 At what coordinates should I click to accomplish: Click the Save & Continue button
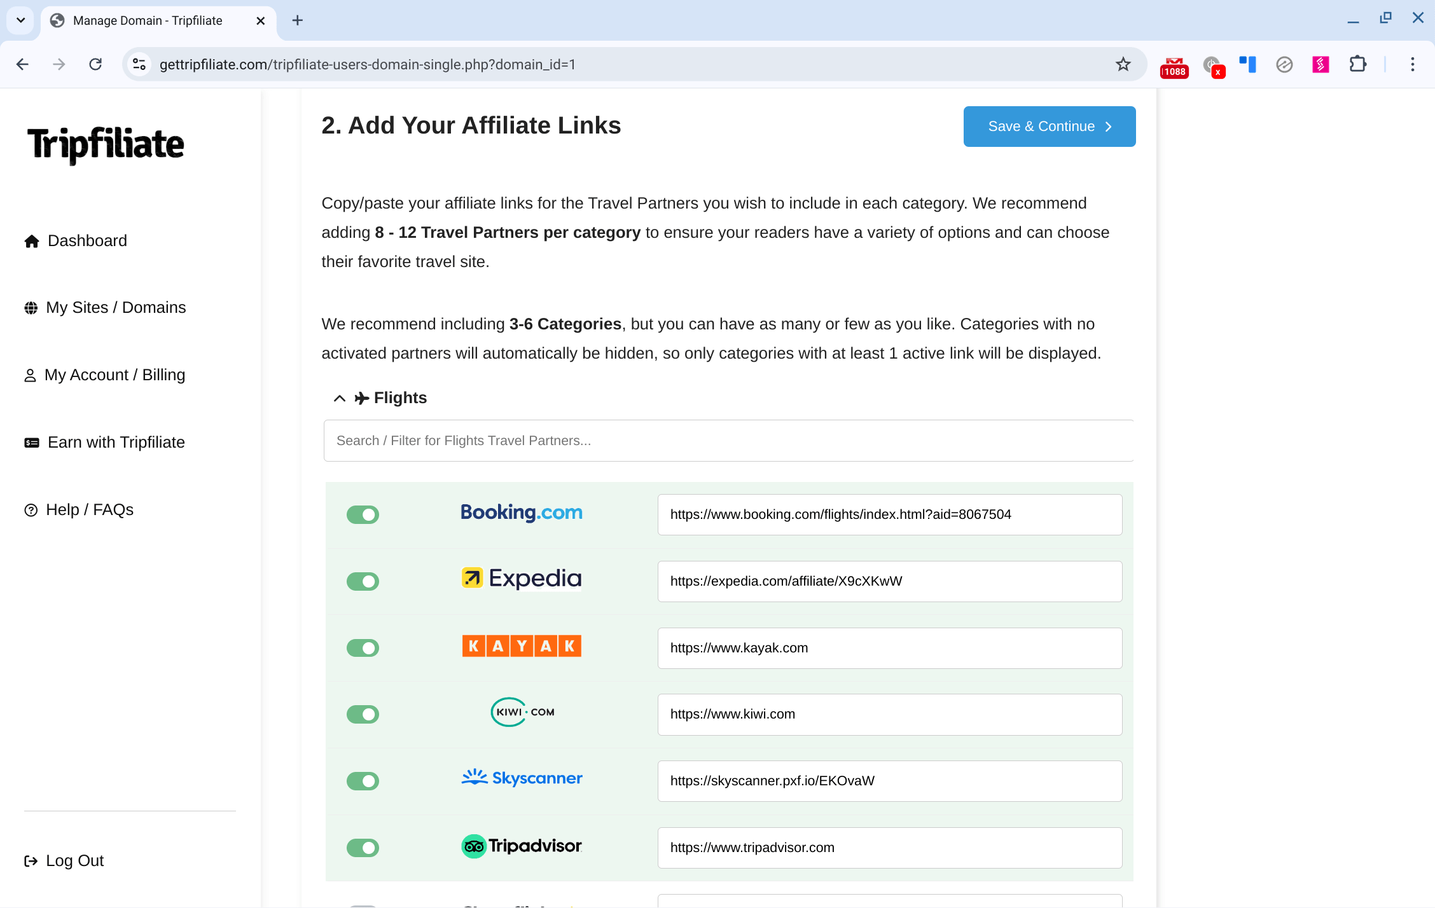1050,127
